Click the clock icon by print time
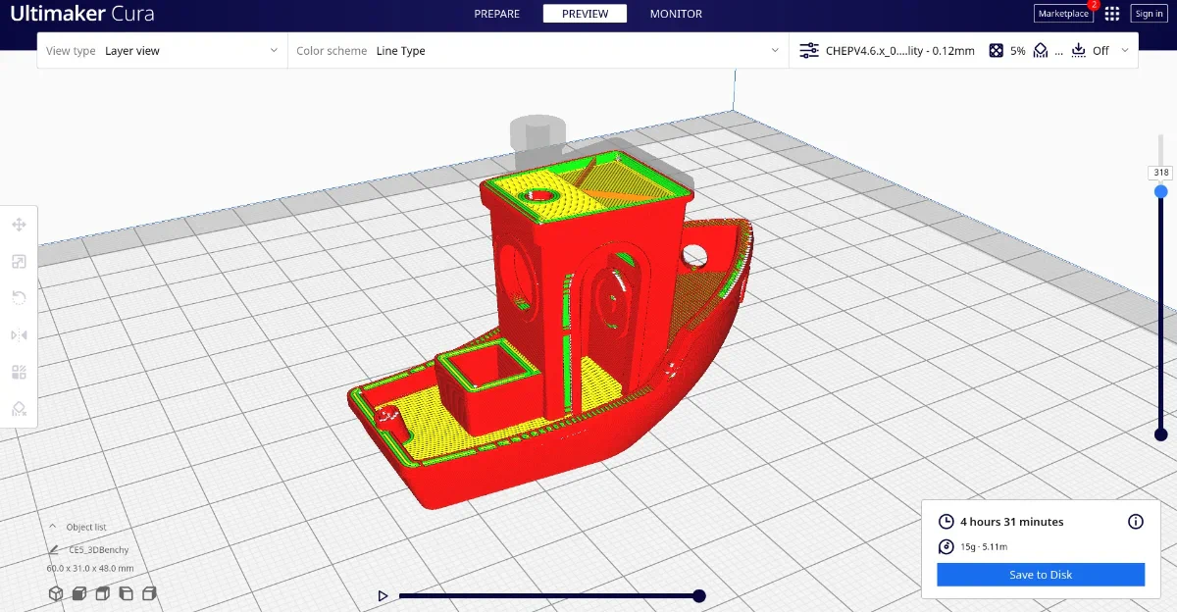 coord(947,522)
